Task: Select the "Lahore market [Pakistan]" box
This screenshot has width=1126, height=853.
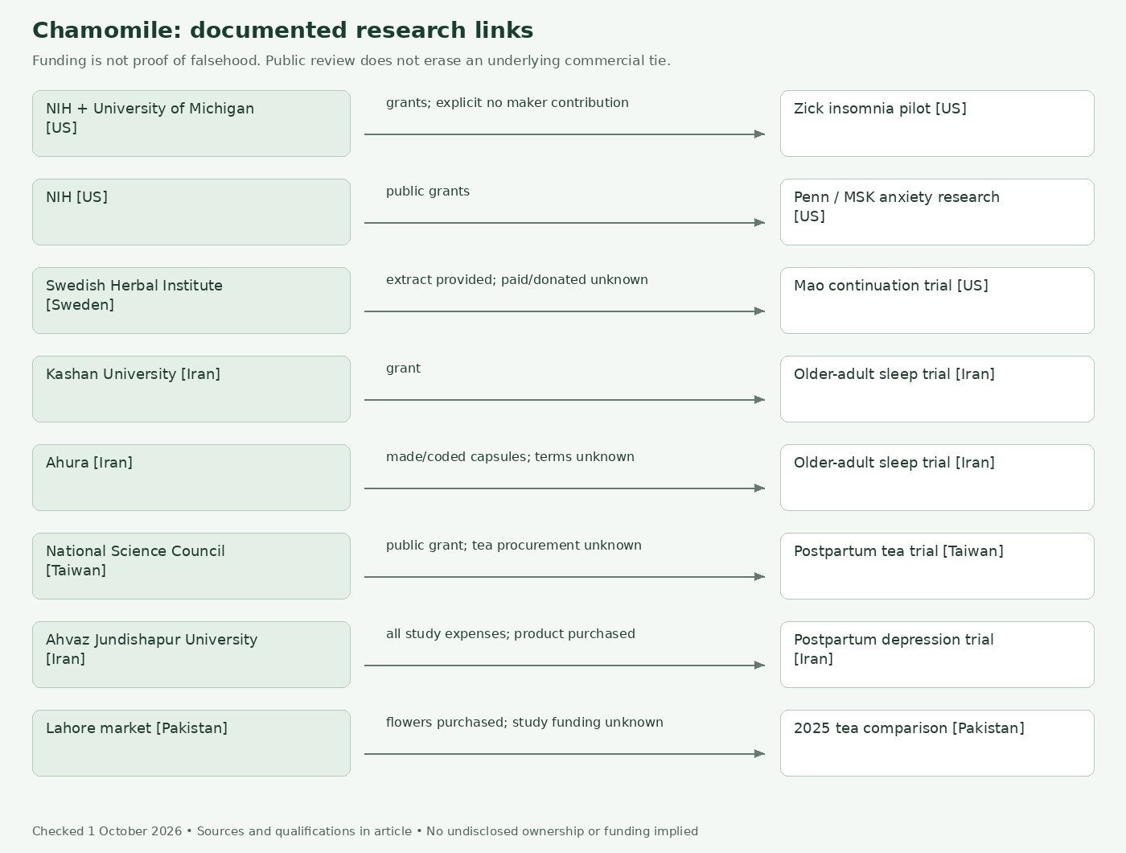Action: tap(191, 744)
